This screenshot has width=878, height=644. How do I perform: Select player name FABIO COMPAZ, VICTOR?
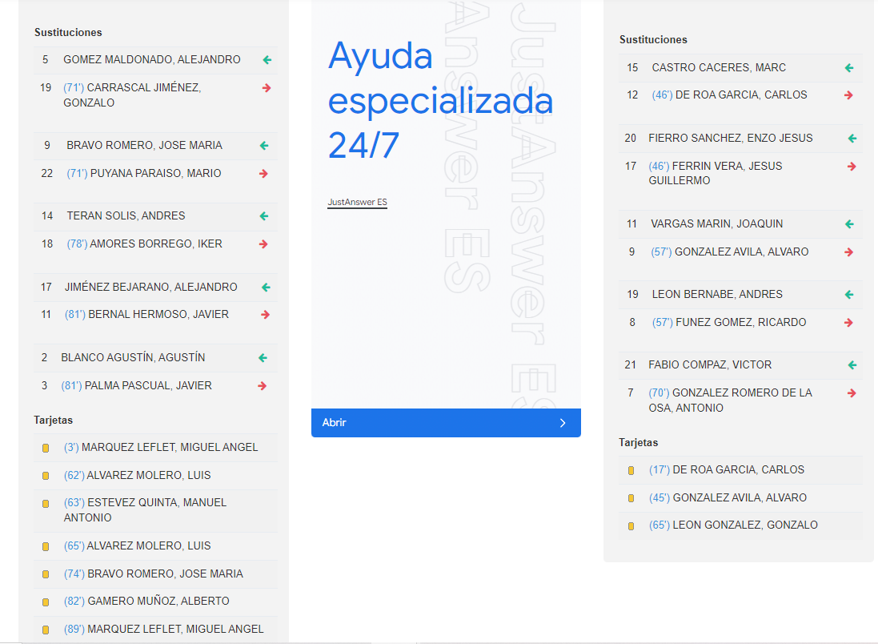(710, 365)
